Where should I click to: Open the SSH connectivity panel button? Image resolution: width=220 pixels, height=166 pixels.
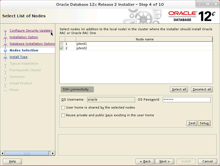(77, 89)
